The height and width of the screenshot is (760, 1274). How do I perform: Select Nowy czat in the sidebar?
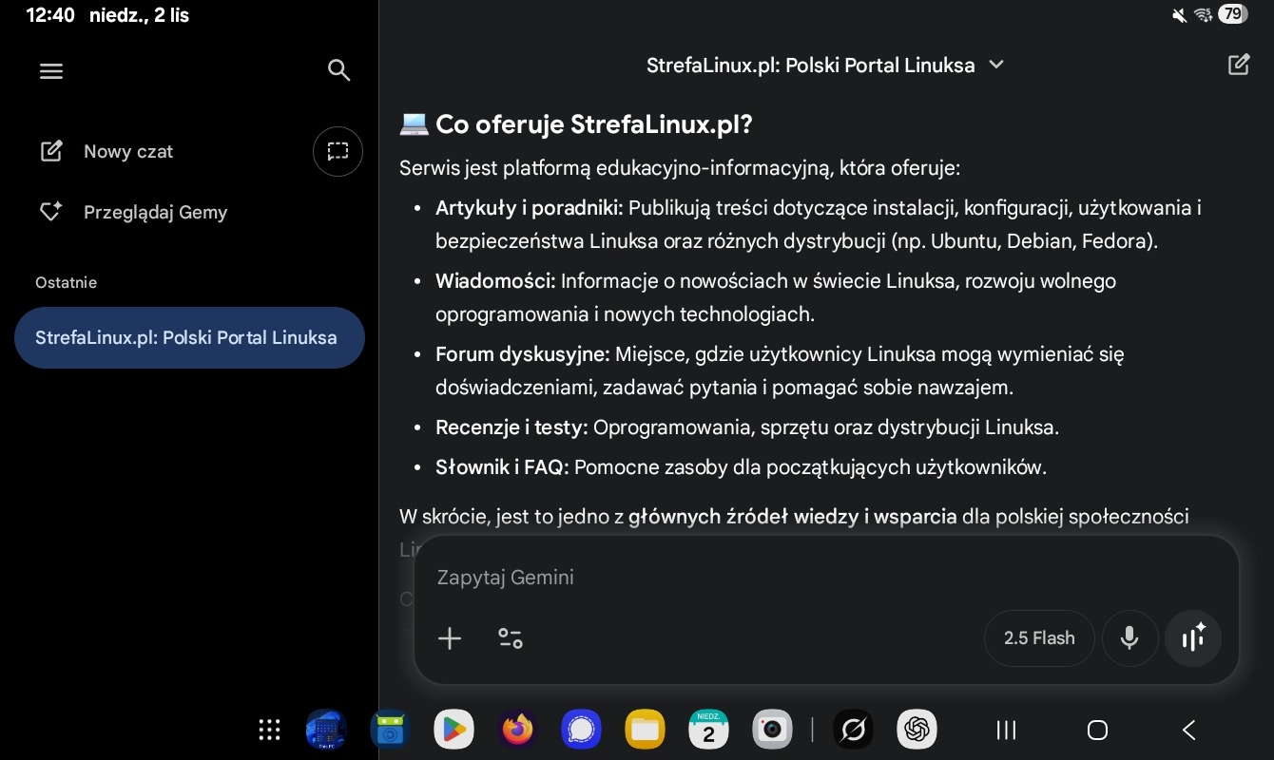127,152
